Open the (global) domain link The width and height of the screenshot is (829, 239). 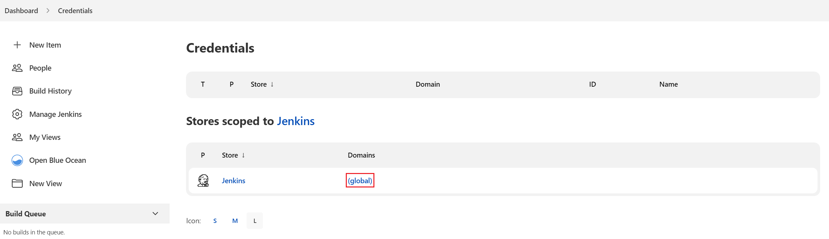[360, 181]
